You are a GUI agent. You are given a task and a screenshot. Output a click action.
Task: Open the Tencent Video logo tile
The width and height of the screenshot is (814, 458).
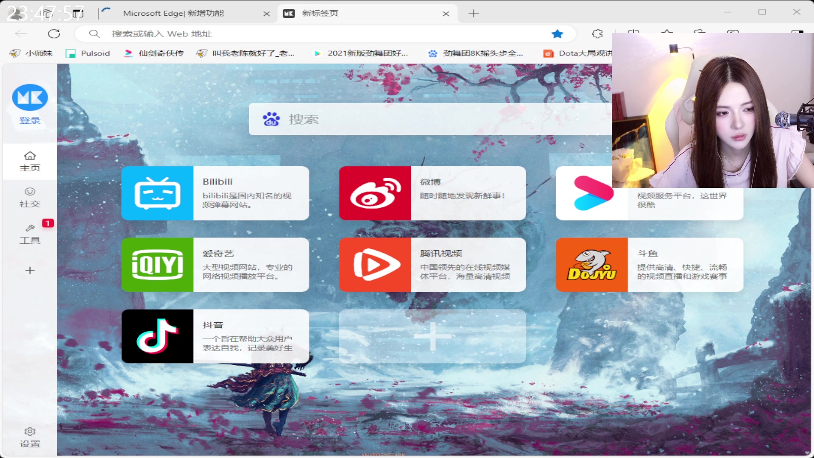point(375,265)
